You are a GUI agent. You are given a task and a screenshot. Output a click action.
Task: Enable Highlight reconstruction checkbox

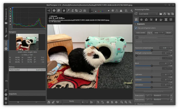tap(137, 37)
